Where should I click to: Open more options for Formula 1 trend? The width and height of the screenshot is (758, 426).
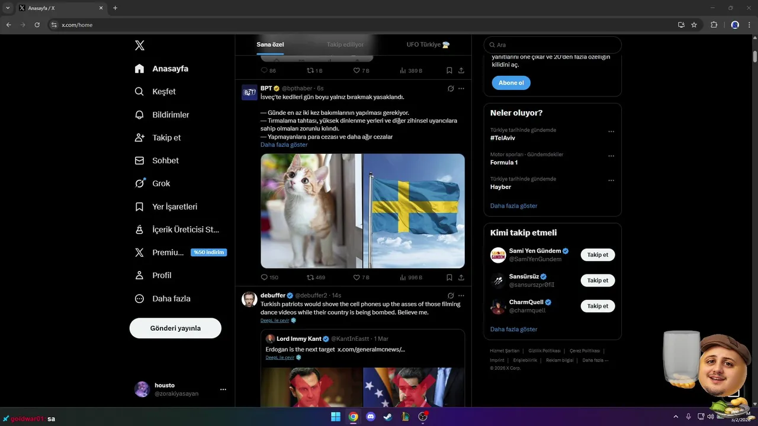[x=611, y=156]
